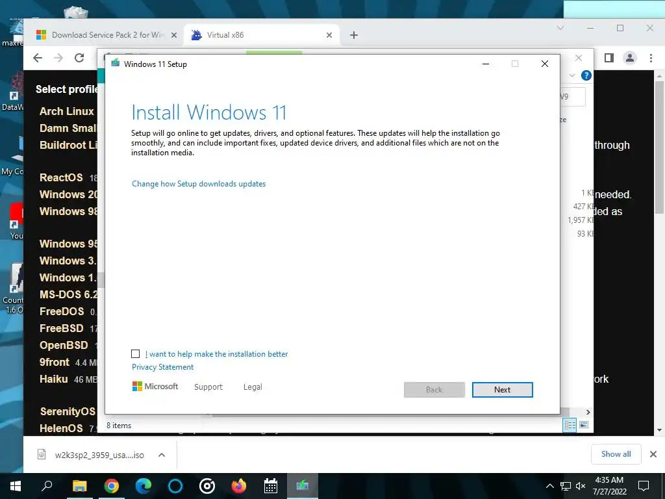This screenshot has width=665, height=499.
Task: Close the Chrome downloads bar
Action: click(x=653, y=454)
